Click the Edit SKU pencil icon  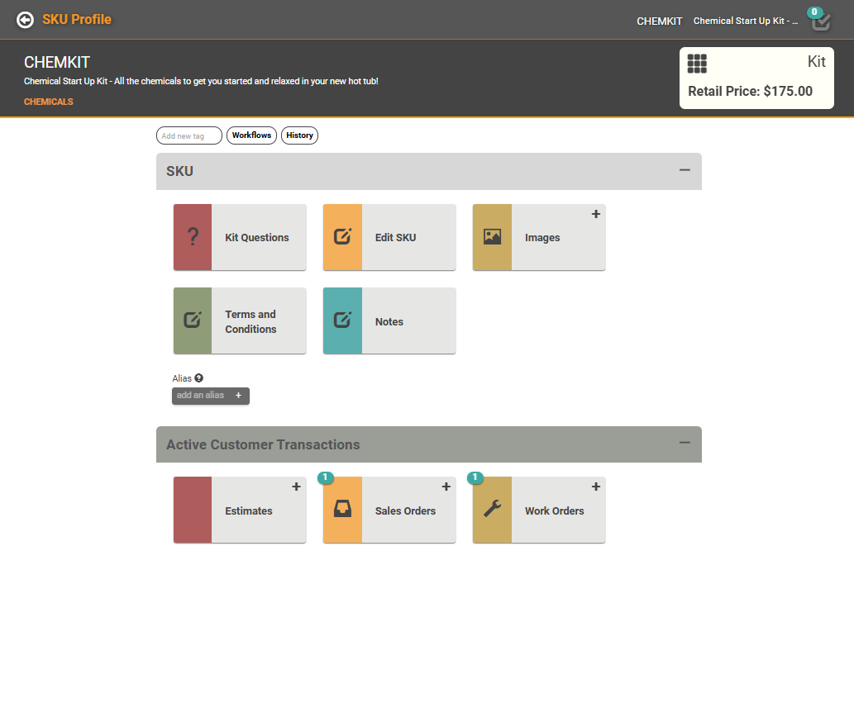point(342,238)
